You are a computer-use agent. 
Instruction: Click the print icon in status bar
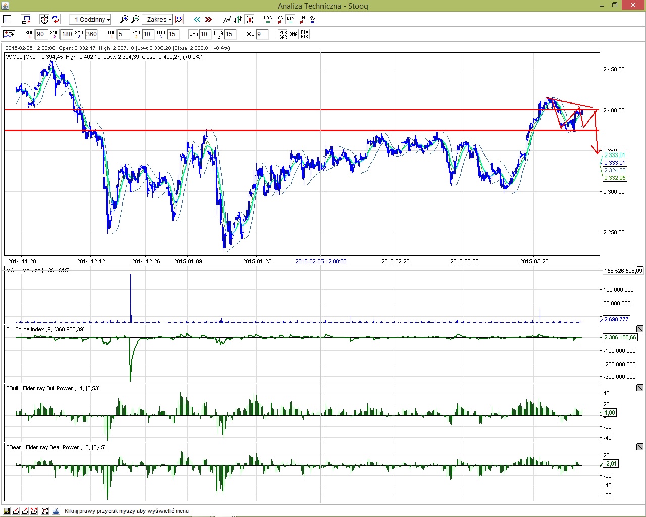[56, 511]
